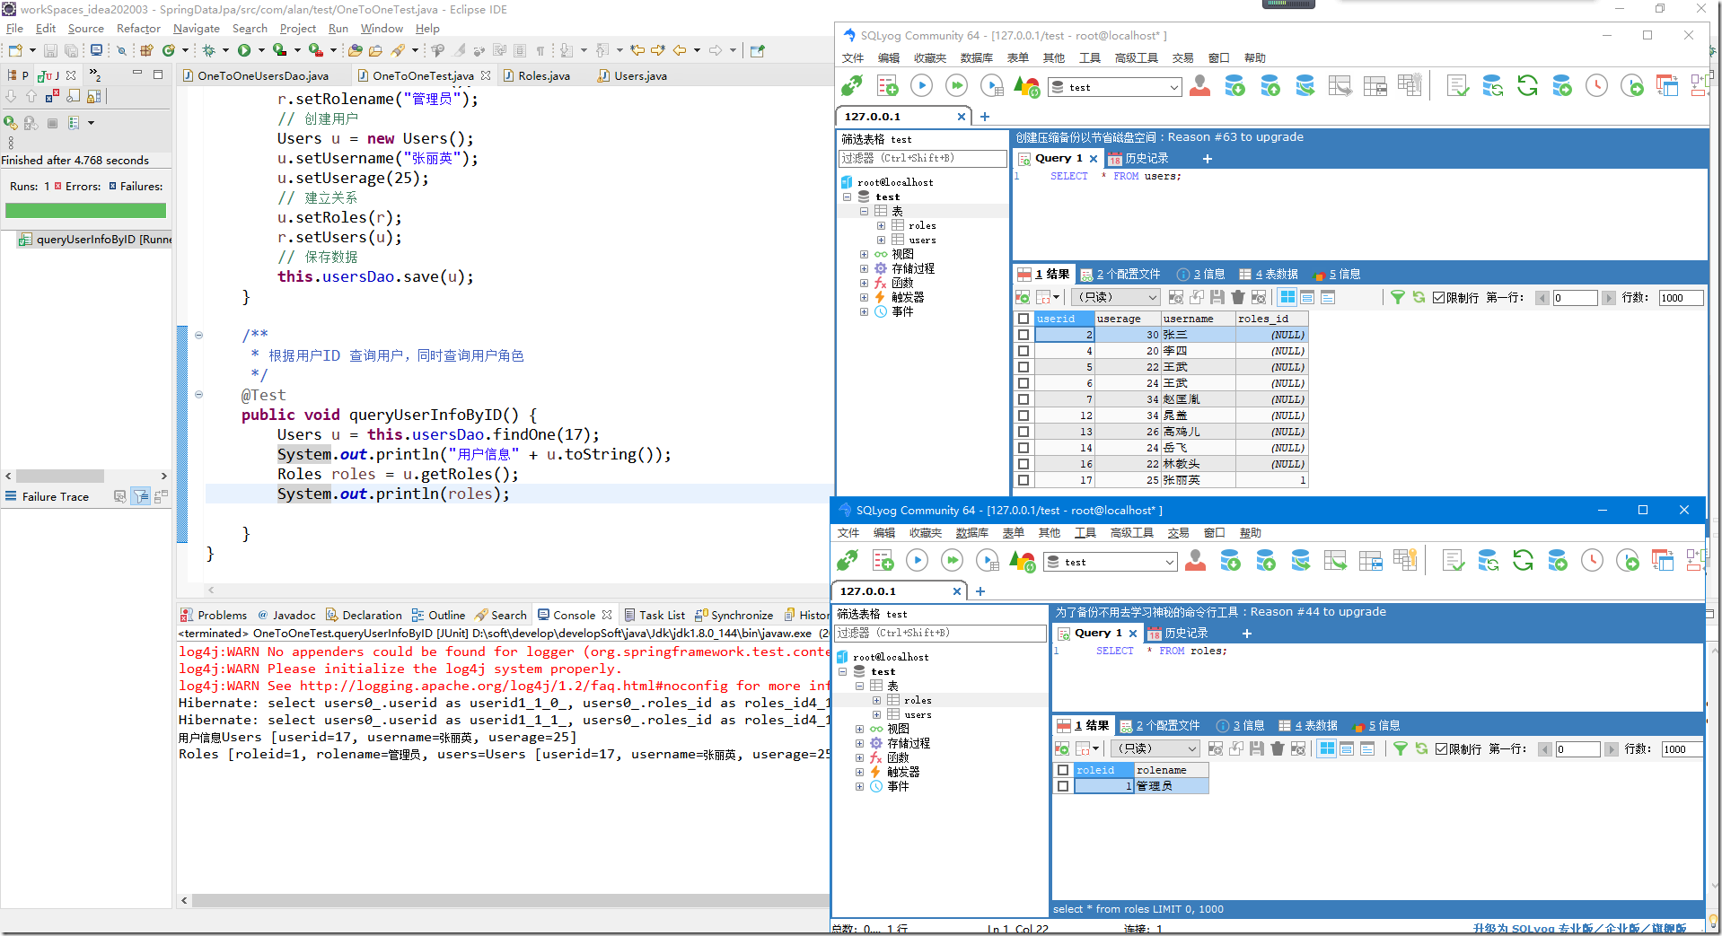Expand stored procedures node in lower tree
1722x936 pixels.
tap(859, 743)
